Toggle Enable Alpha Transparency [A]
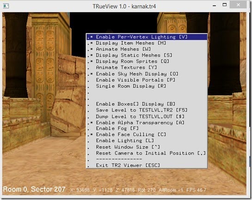 [x=147, y=122]
